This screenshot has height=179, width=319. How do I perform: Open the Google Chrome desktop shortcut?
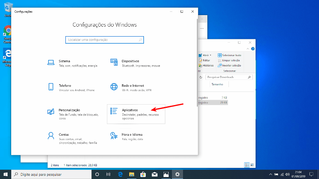point(7,34)
